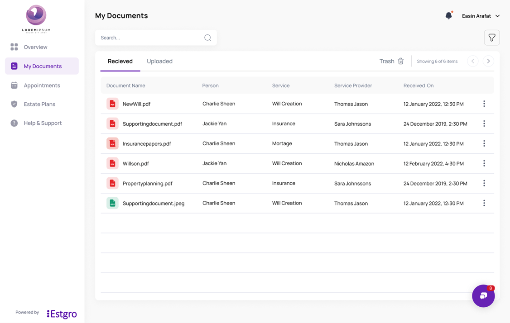Image resolution: width=510 pixels, height=323 pixels.
Task: Open the Supportingdocument.jpeg document
Action: point(154,203)
